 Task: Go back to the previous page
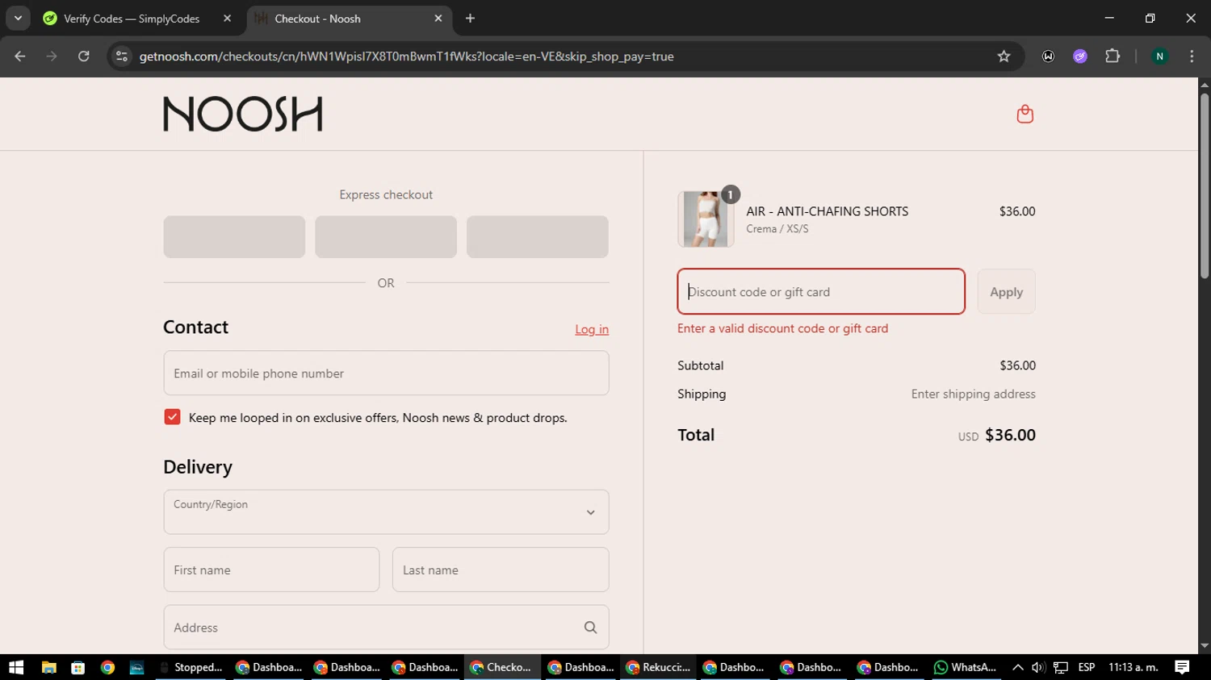point(20,56)
